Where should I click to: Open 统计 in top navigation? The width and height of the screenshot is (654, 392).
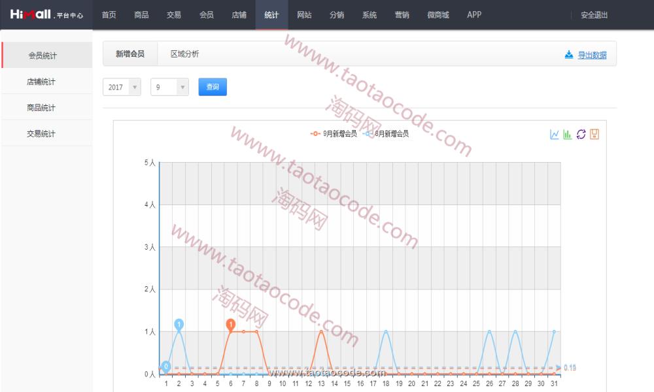point(271,14)
